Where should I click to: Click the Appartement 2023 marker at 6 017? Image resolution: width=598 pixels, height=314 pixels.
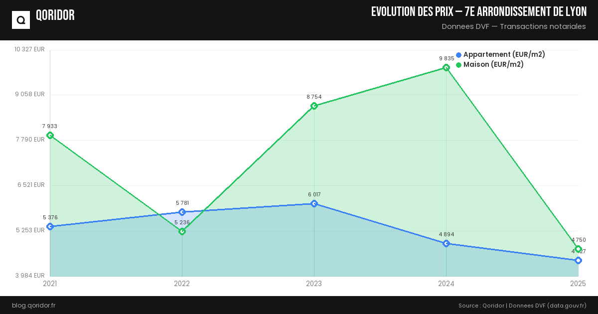pyautogui.click(x=314, y=203)
